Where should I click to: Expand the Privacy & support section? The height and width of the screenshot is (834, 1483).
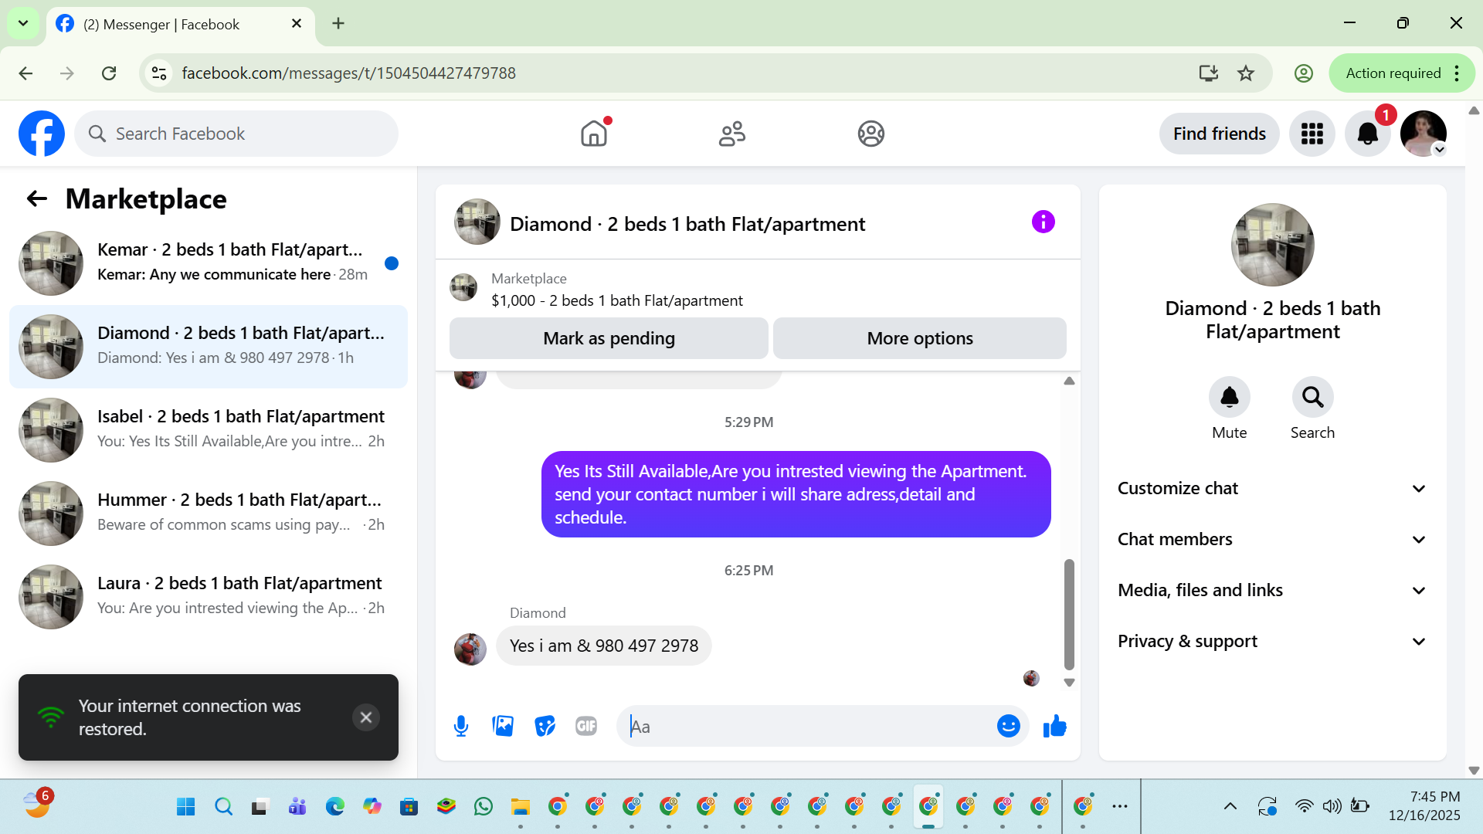pos(1272,641)
